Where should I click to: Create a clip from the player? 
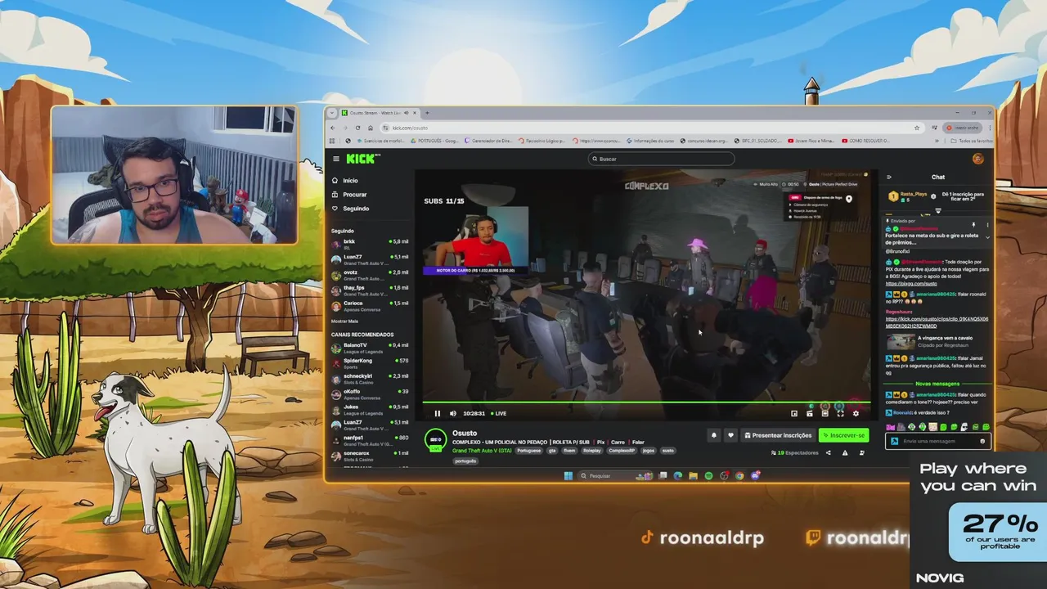click(x=809, y=413)
